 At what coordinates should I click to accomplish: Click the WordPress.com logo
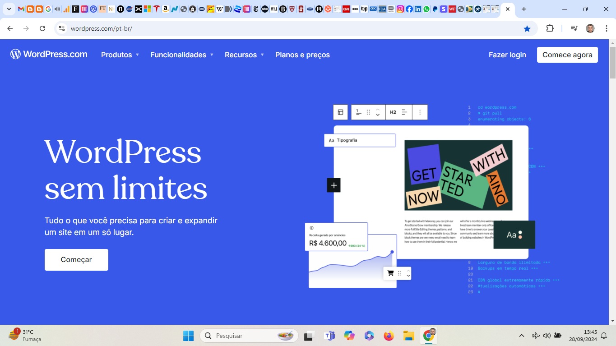point(49,55)
